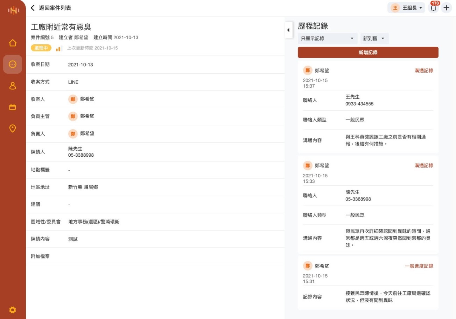
Task: Click 溝通記錄 label on 15:33 record
Action: 424,165
